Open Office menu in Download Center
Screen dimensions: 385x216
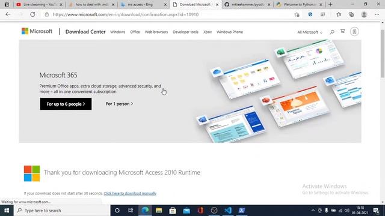(x=135, y=32)
